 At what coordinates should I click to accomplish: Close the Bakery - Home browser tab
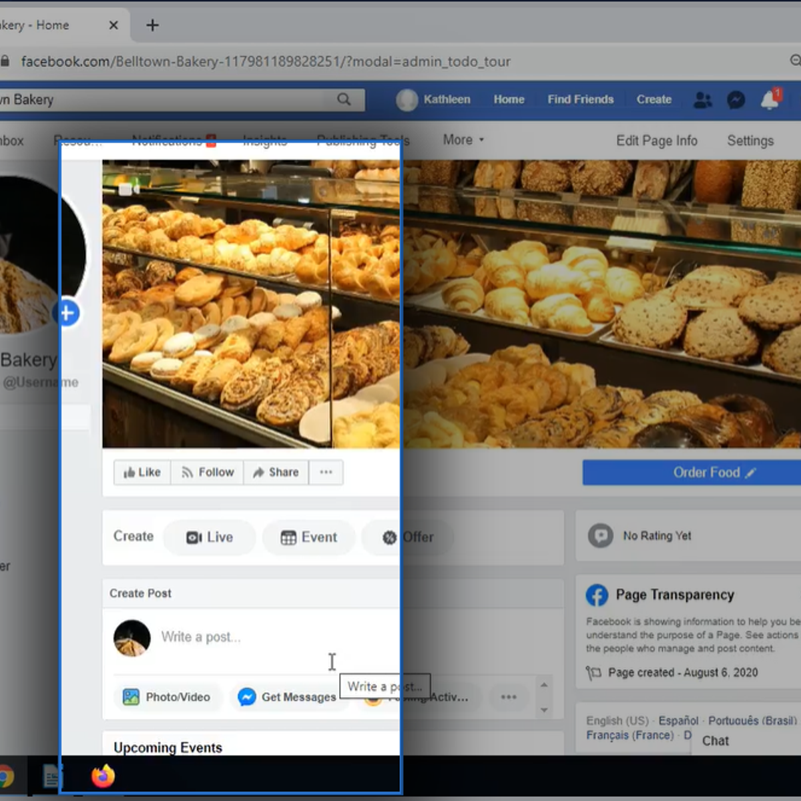113,25
